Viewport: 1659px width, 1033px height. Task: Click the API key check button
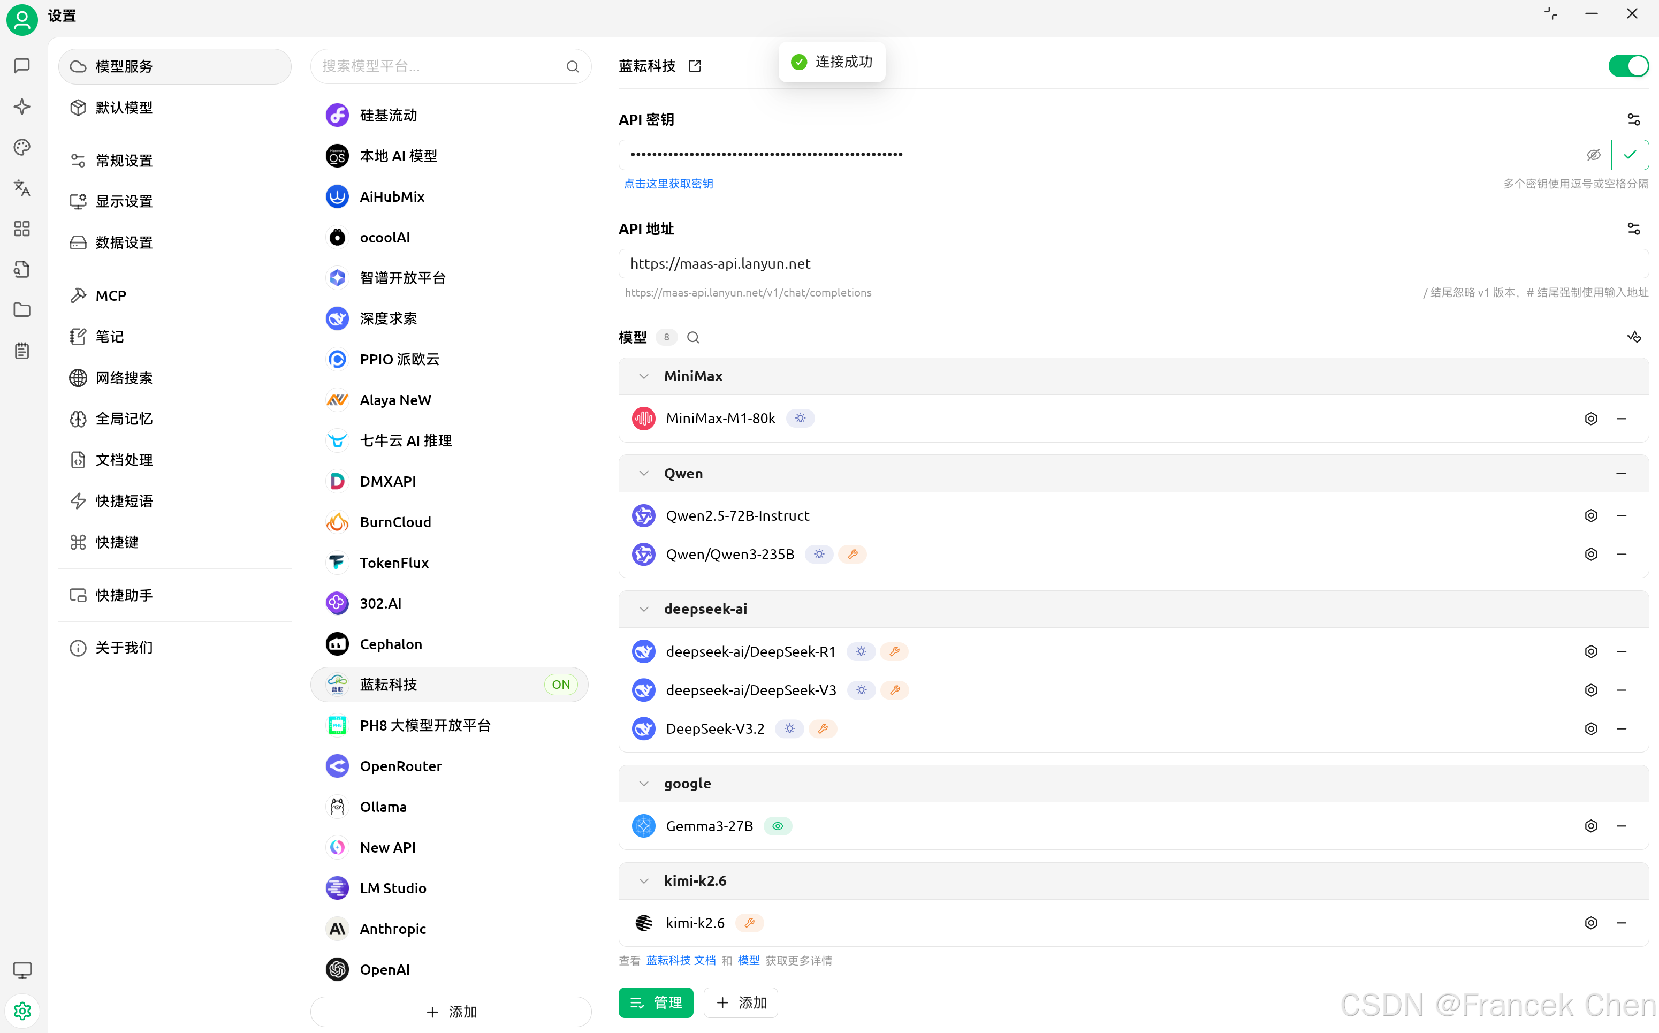pyautogui.click(x=1630, y=154)
